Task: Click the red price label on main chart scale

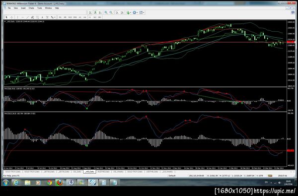Action: click(291, 42)
